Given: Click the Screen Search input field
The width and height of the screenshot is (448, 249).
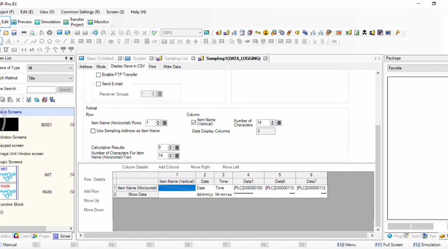Looking at the screenshot, I should [x=41, y=90].
